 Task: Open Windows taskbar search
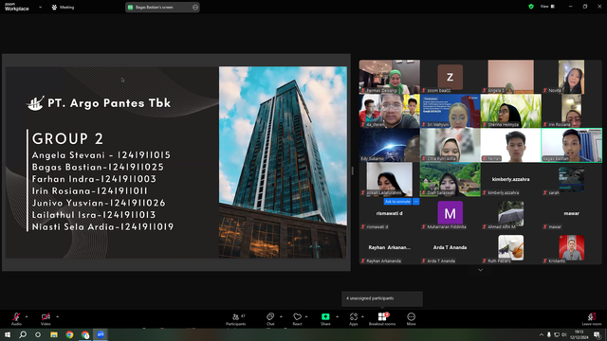(23, 334)
